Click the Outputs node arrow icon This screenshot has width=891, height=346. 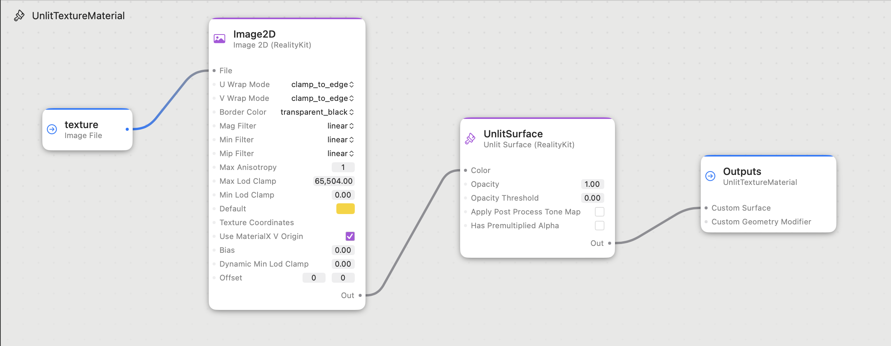710,176
